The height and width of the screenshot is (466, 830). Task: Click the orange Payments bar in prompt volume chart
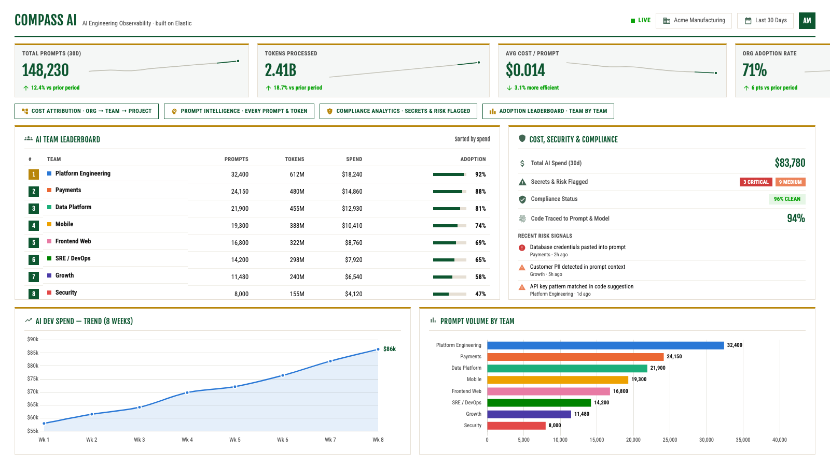point(575,357)
